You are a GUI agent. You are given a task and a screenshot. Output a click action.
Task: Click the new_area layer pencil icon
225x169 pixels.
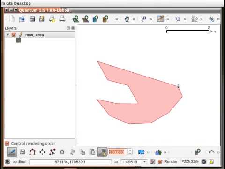pyautogui.click(x=21, y=35)
